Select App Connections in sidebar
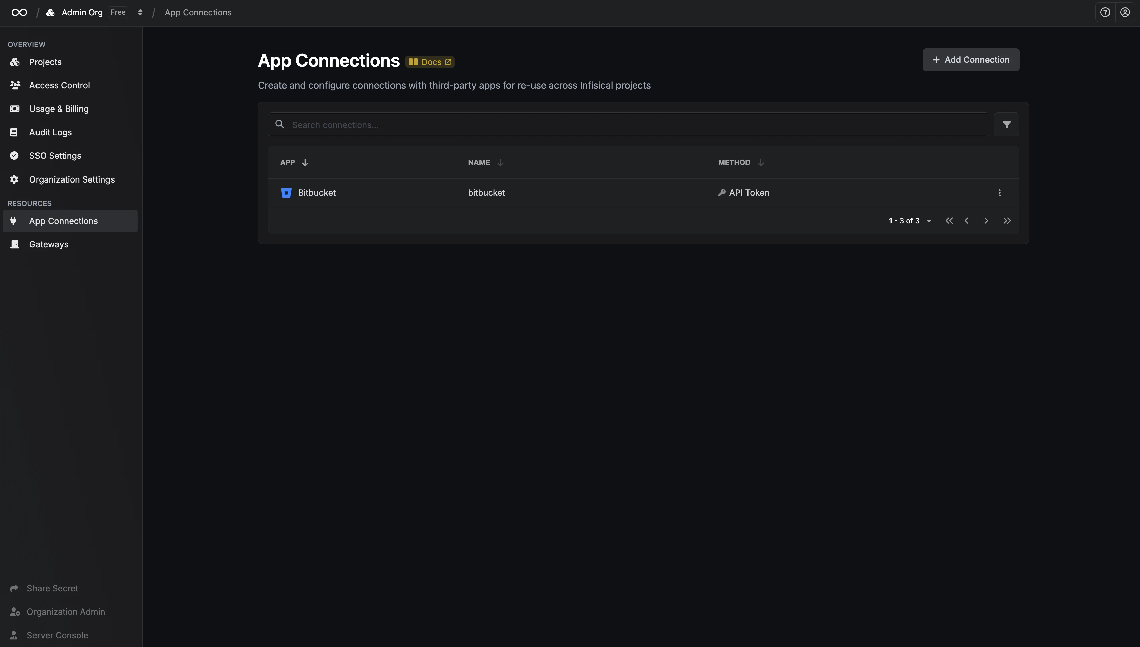1140x647 pixels. point(70,221)
